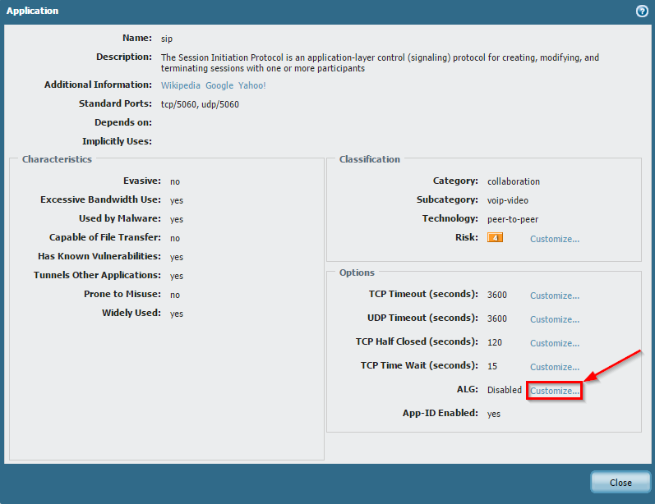The image size is (655, 504).
Task: Customize the TCP Half Closed setting
Action: (554, 343)
